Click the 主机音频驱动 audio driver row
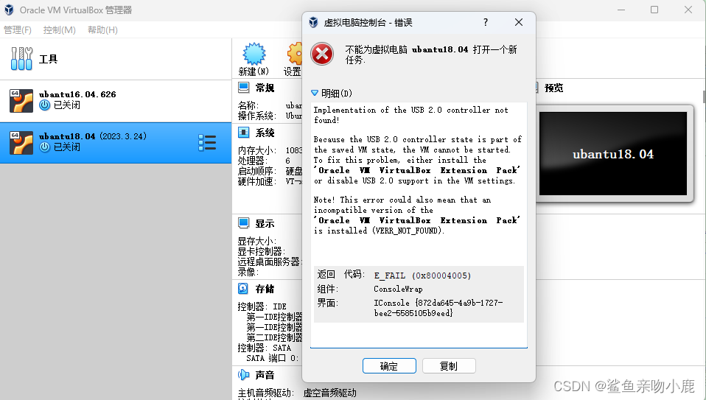 pyautogui.click(x=297, y=393)
